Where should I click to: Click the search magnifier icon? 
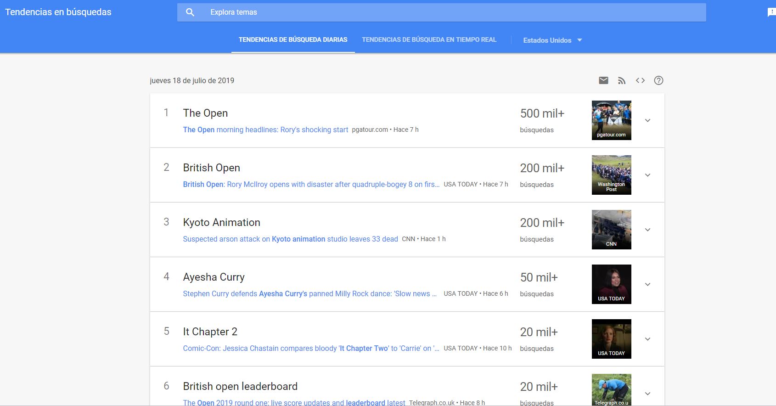[190, 12]
